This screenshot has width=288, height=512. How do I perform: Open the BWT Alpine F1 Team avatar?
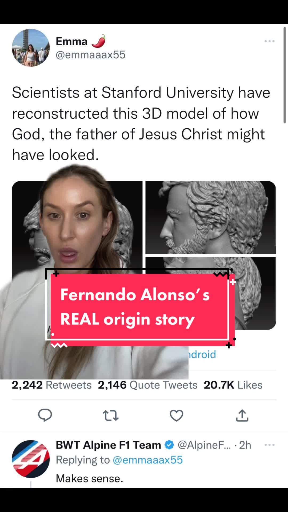31,459
